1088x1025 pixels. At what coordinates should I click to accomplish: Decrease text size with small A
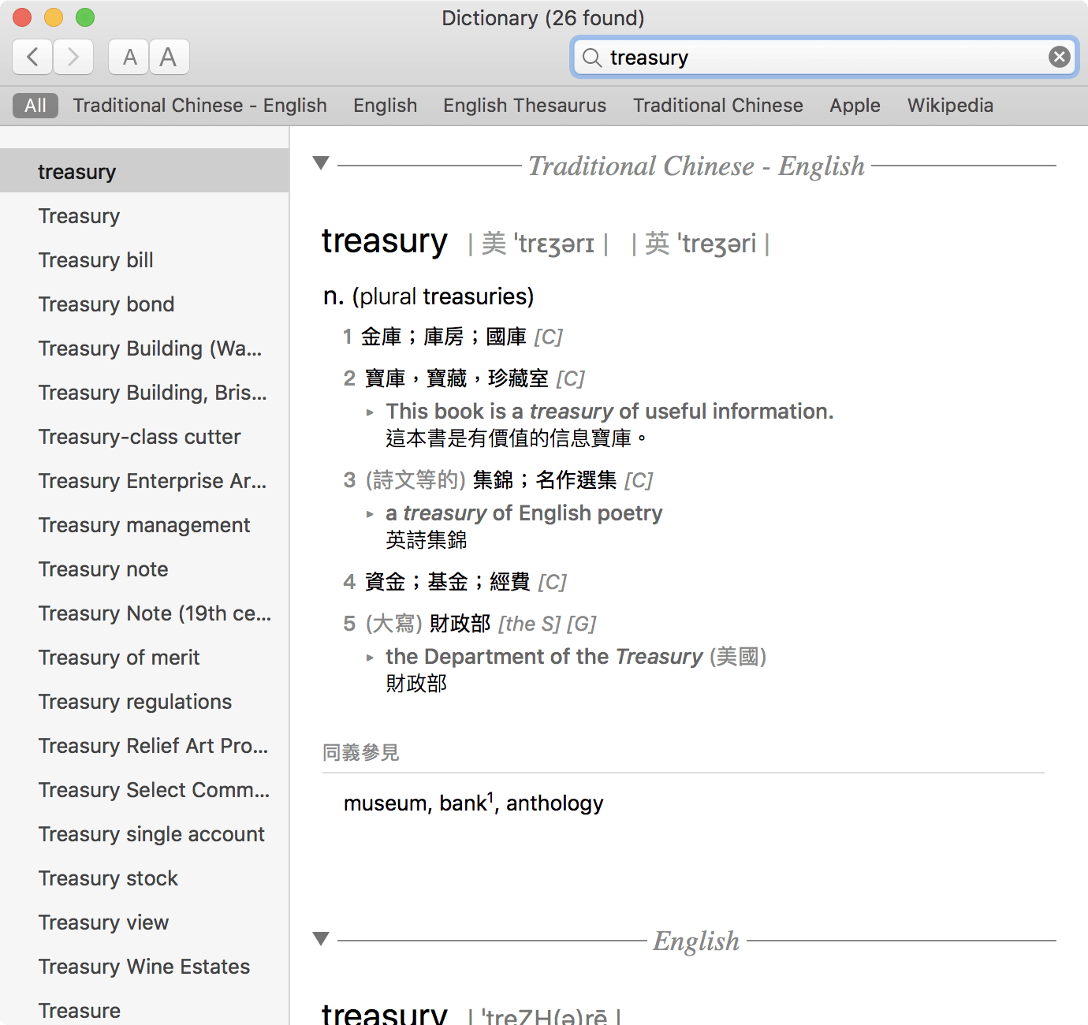coord(129,57)
